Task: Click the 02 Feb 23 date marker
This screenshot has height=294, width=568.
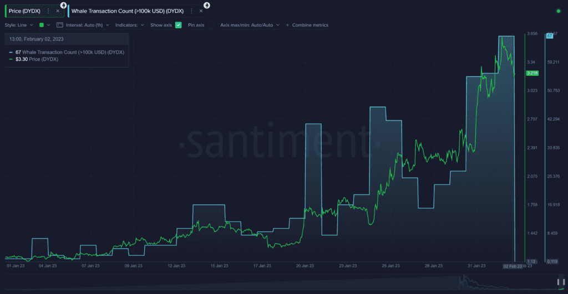Action: pos(513,266)
